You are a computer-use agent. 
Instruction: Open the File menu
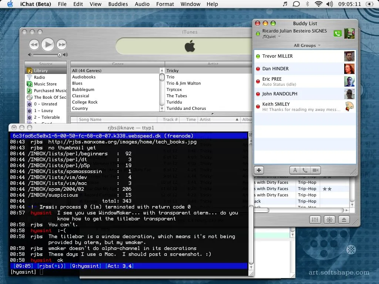62,4
